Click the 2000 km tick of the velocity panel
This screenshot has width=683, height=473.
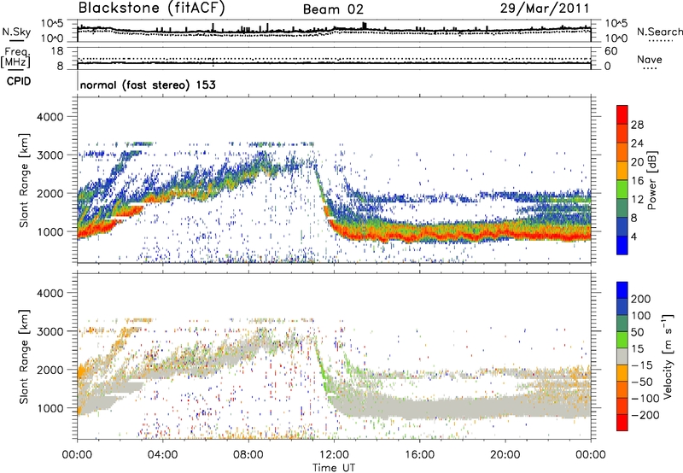50,370
